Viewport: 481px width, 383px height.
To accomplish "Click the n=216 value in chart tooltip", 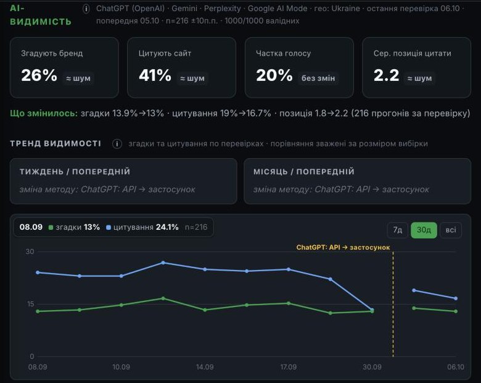I will click(x=196, y=227).
